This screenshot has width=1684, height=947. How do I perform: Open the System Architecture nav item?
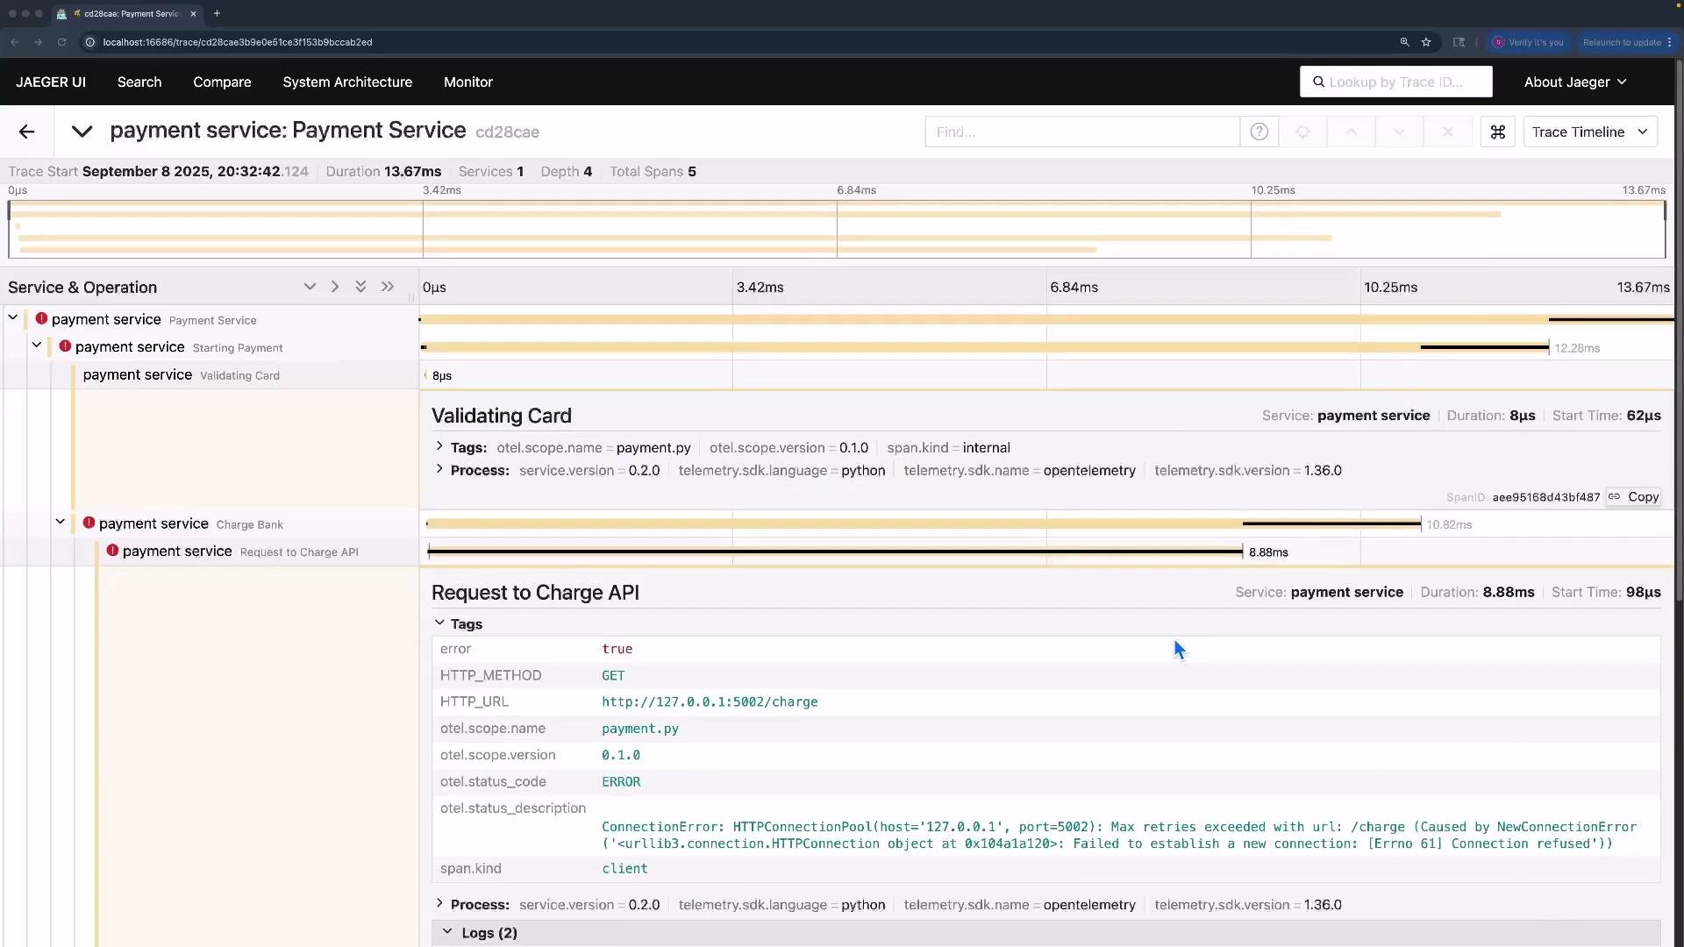coord(347,82)
